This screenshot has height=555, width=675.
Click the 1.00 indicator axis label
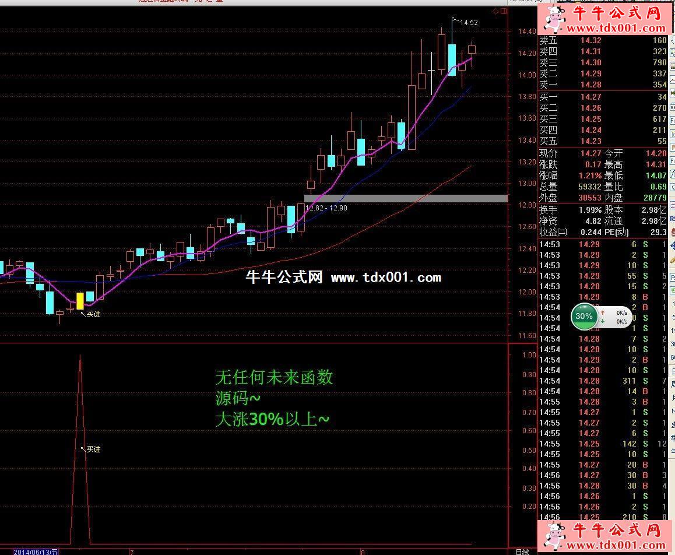click(529, 355)
